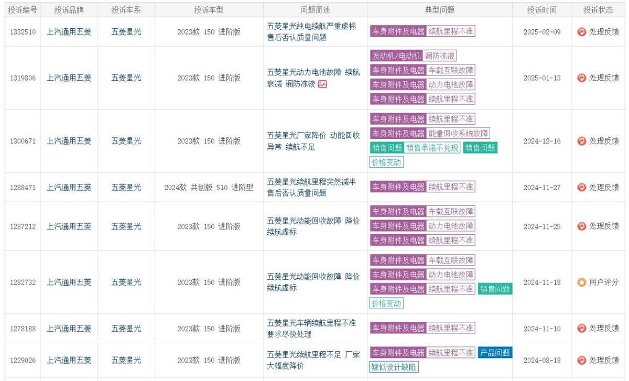Click complaint number 1229026
Viewport: 629px width, 381px height.
click(23, 360)
